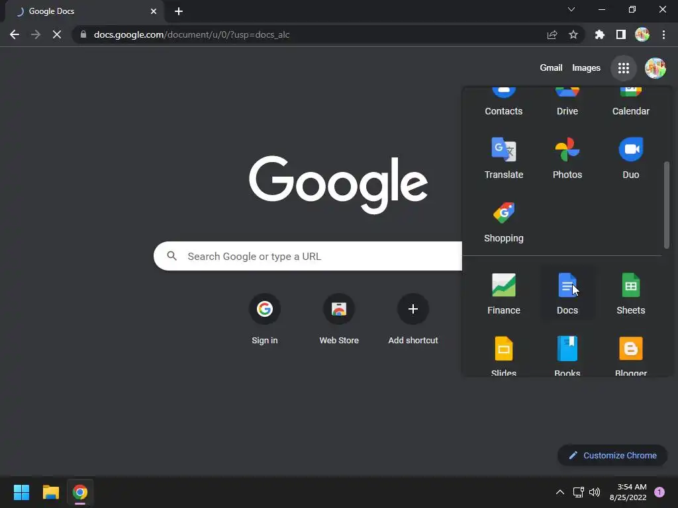The width and height of the screenshot is (678, 508).
Task: Open Google Photos
Action: click(x=567, y=158)
